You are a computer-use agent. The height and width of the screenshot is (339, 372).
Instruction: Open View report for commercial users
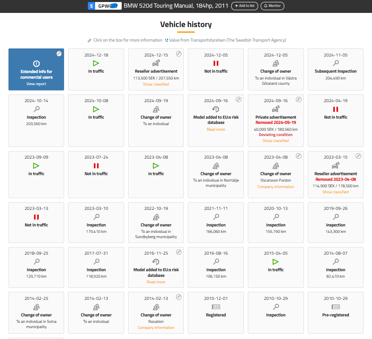click(36, 84)
